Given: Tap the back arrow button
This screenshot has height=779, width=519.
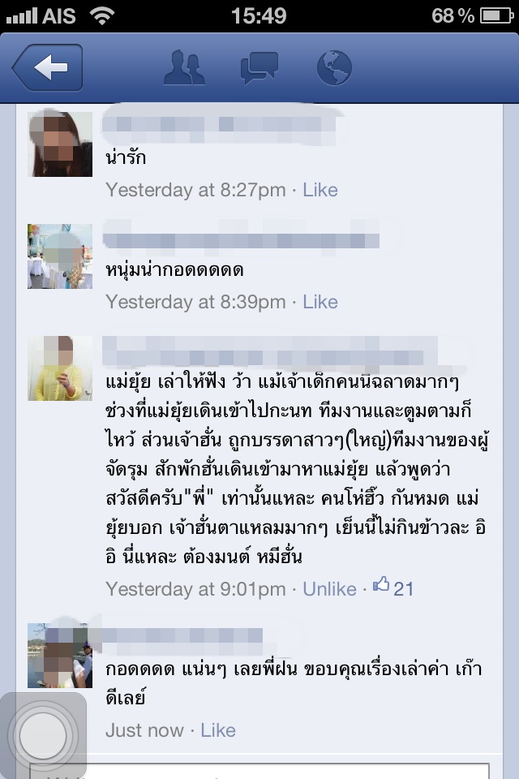Looking at the screenshot, I should coord(48,67).
